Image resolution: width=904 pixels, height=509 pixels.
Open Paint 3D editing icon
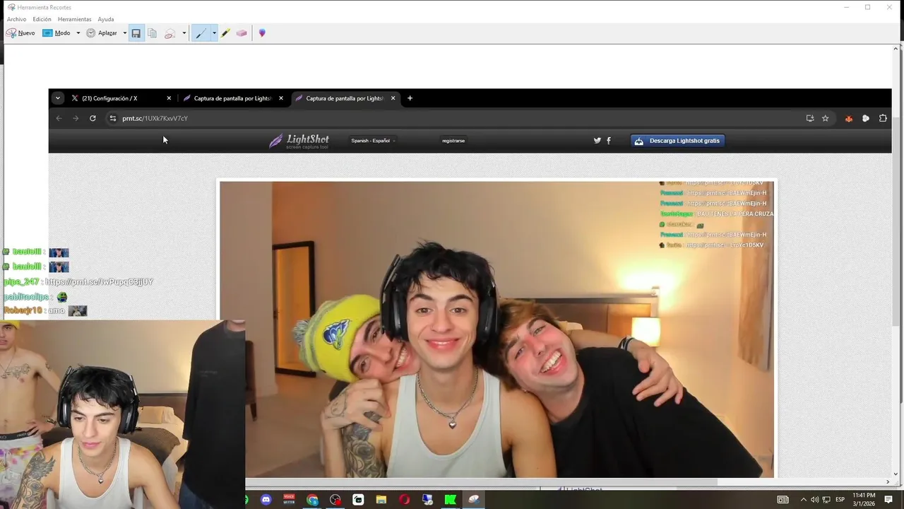262,33
